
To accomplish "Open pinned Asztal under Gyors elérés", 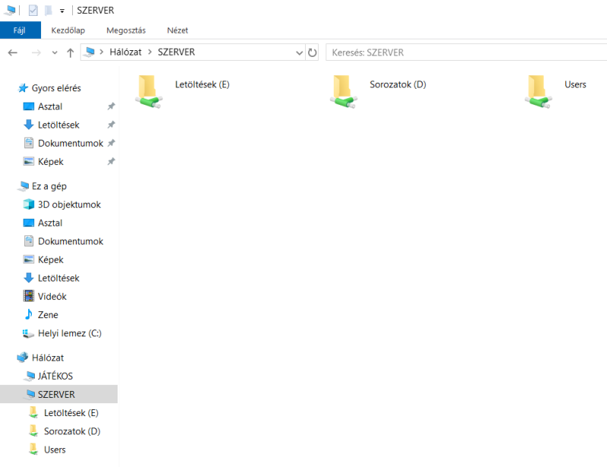I will coord(50,106).
